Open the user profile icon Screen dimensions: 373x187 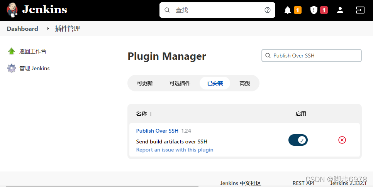pyautogui.click(x=340, y=10)
